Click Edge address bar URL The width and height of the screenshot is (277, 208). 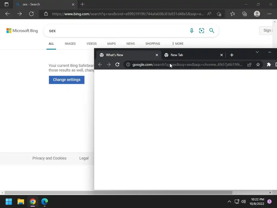[x=128, y=14]
